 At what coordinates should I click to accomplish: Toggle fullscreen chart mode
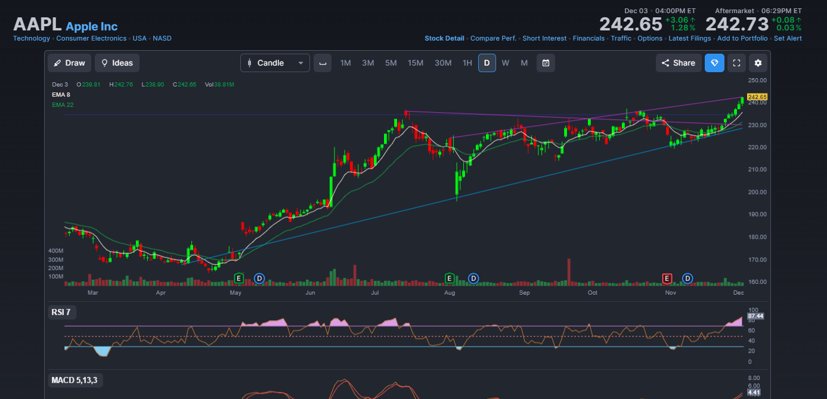736,63
